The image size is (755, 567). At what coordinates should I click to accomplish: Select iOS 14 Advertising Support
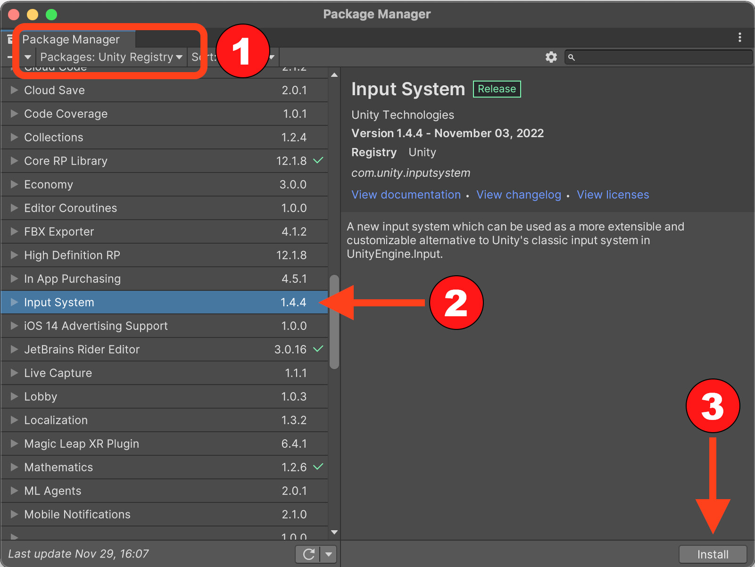point(164,326)
